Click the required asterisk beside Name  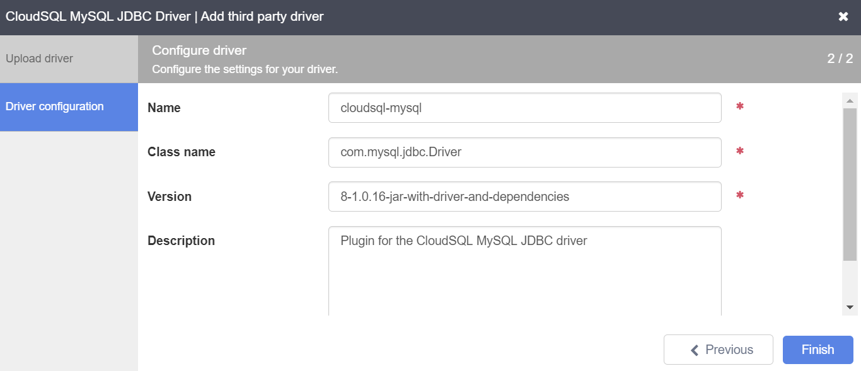click(740, 106)
